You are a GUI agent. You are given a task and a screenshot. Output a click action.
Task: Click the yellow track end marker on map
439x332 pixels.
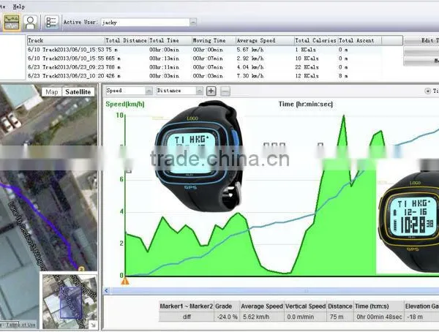click(x=81, y=269)
